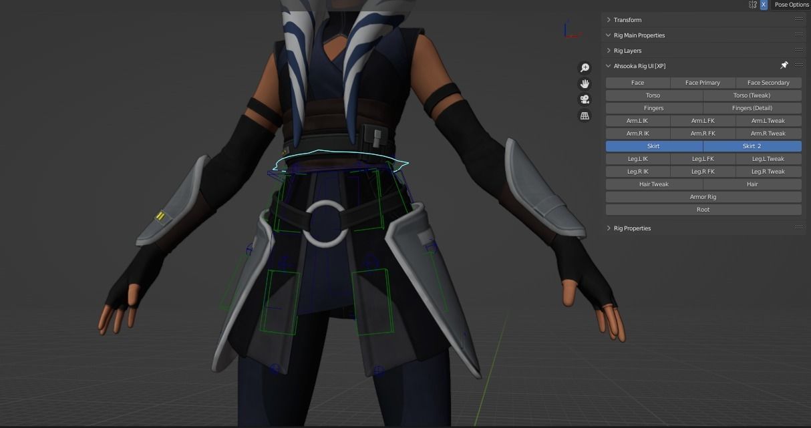Toggle the Skirt 2 layer button
This screenshot has height=428, width=811.
click(752, 146)
